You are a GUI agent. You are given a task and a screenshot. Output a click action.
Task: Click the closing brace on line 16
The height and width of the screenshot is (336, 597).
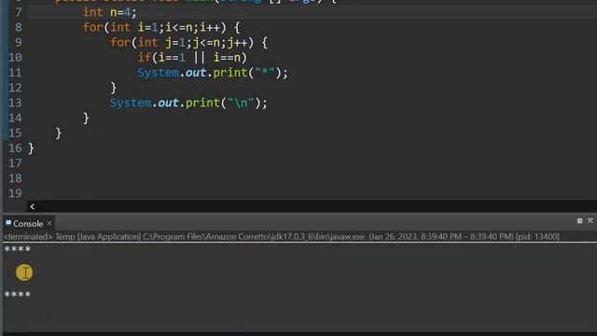tap(31, 148)
